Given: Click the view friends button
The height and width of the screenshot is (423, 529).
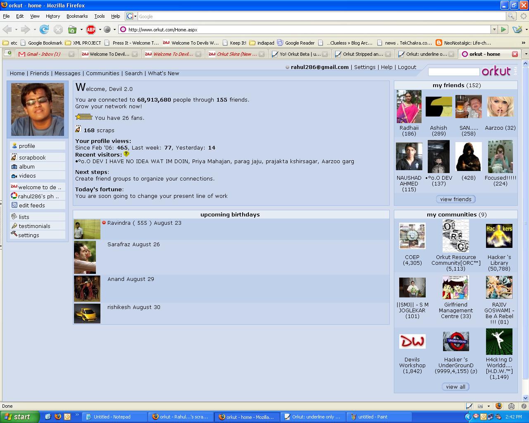Looking at the screenshot, I should pos(456,199).
